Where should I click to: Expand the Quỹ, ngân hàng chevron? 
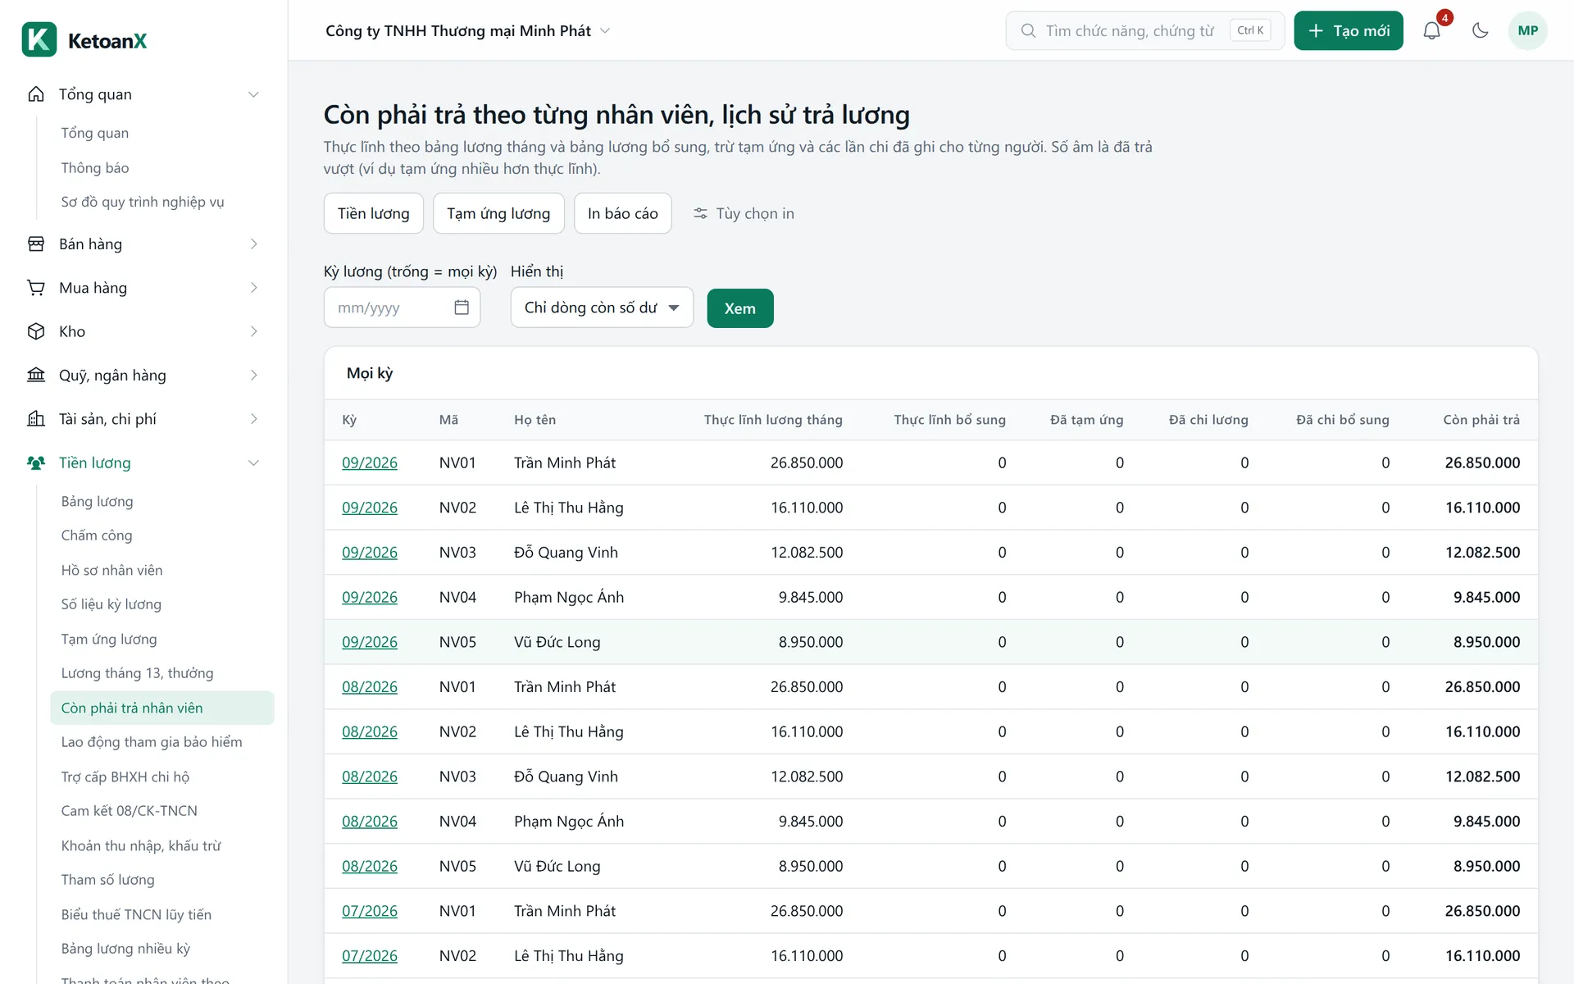(253, 376)
